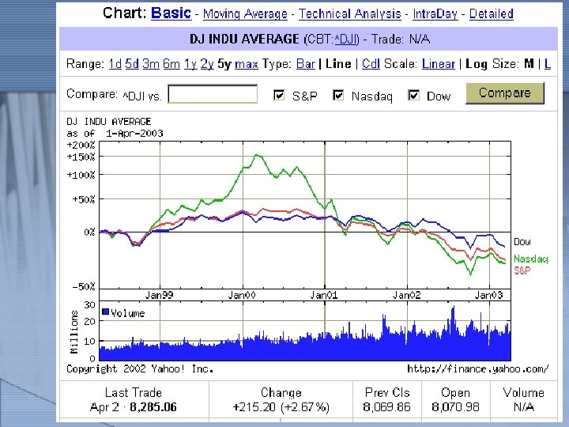Click the Open value 8,070.98
The height and width of the screenshot is (427, 569).
455,407
